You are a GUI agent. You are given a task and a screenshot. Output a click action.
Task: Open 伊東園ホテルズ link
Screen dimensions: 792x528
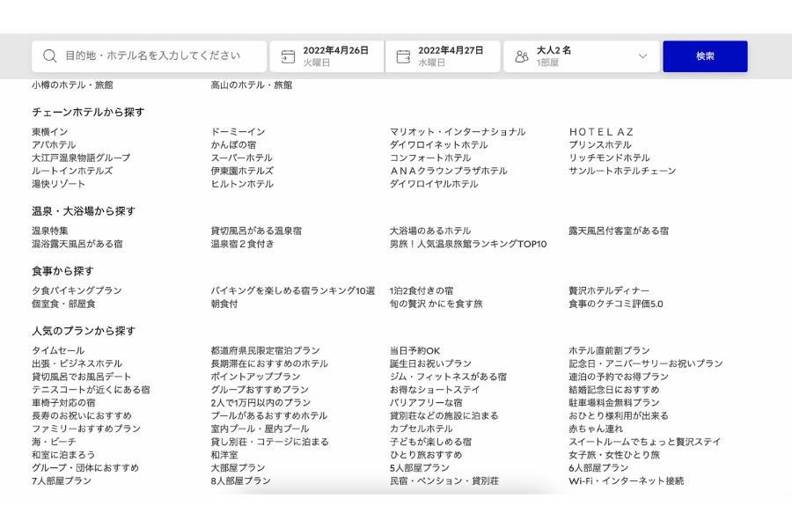(242, 171)
